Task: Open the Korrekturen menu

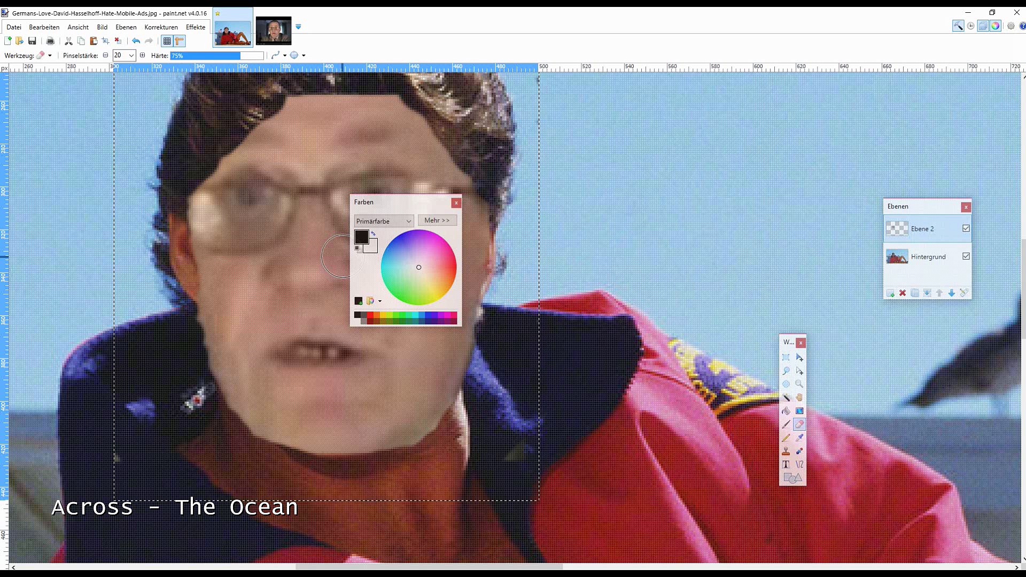Action: [x=161, y=27]
